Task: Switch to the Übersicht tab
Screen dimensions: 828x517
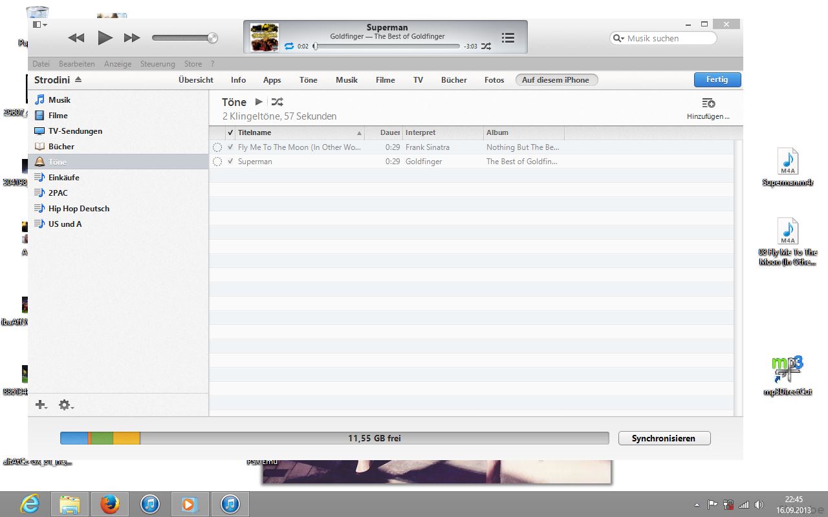Action: 196,80
